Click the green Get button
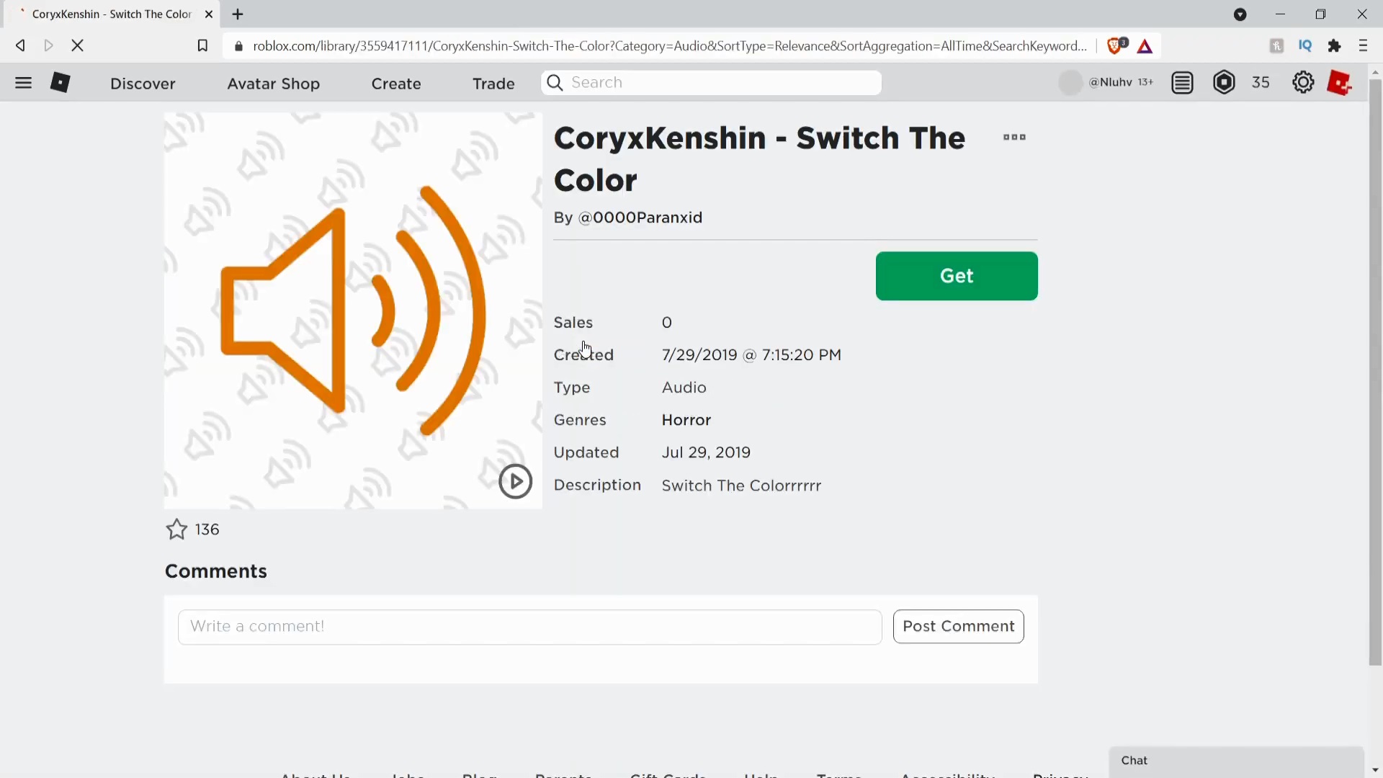 click(957, 276)
